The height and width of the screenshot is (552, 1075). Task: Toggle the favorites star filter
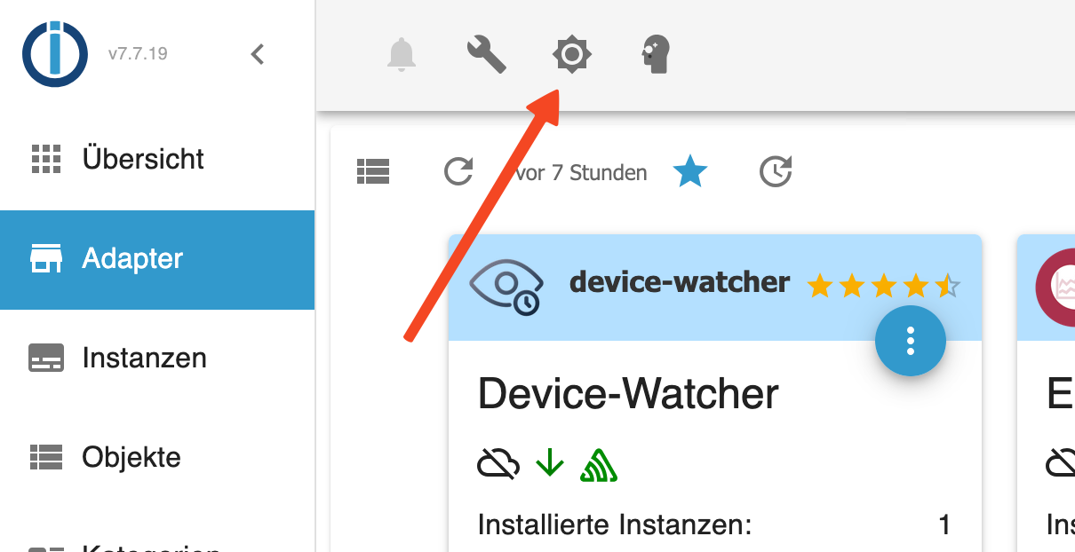coord(689,171)
